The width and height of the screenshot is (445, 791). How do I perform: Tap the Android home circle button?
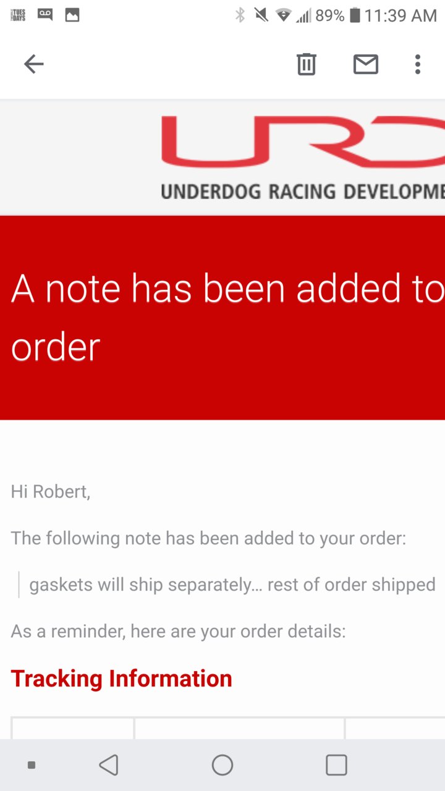[222, 765]
